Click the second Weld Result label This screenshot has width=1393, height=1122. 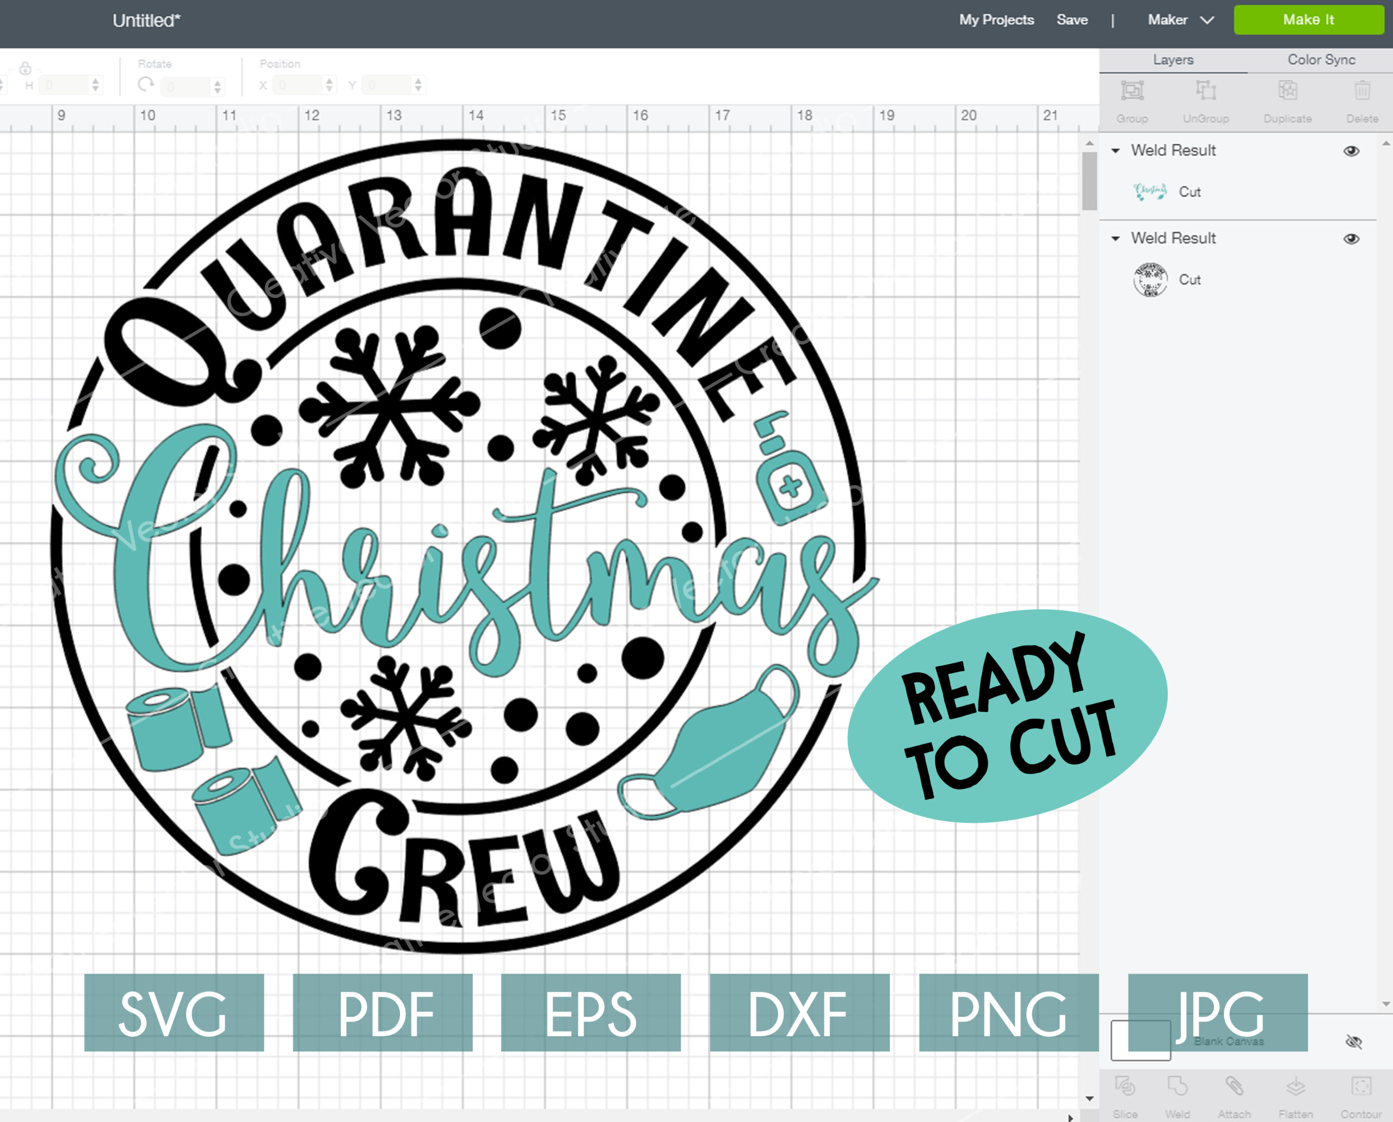(x=1173, y=239)
